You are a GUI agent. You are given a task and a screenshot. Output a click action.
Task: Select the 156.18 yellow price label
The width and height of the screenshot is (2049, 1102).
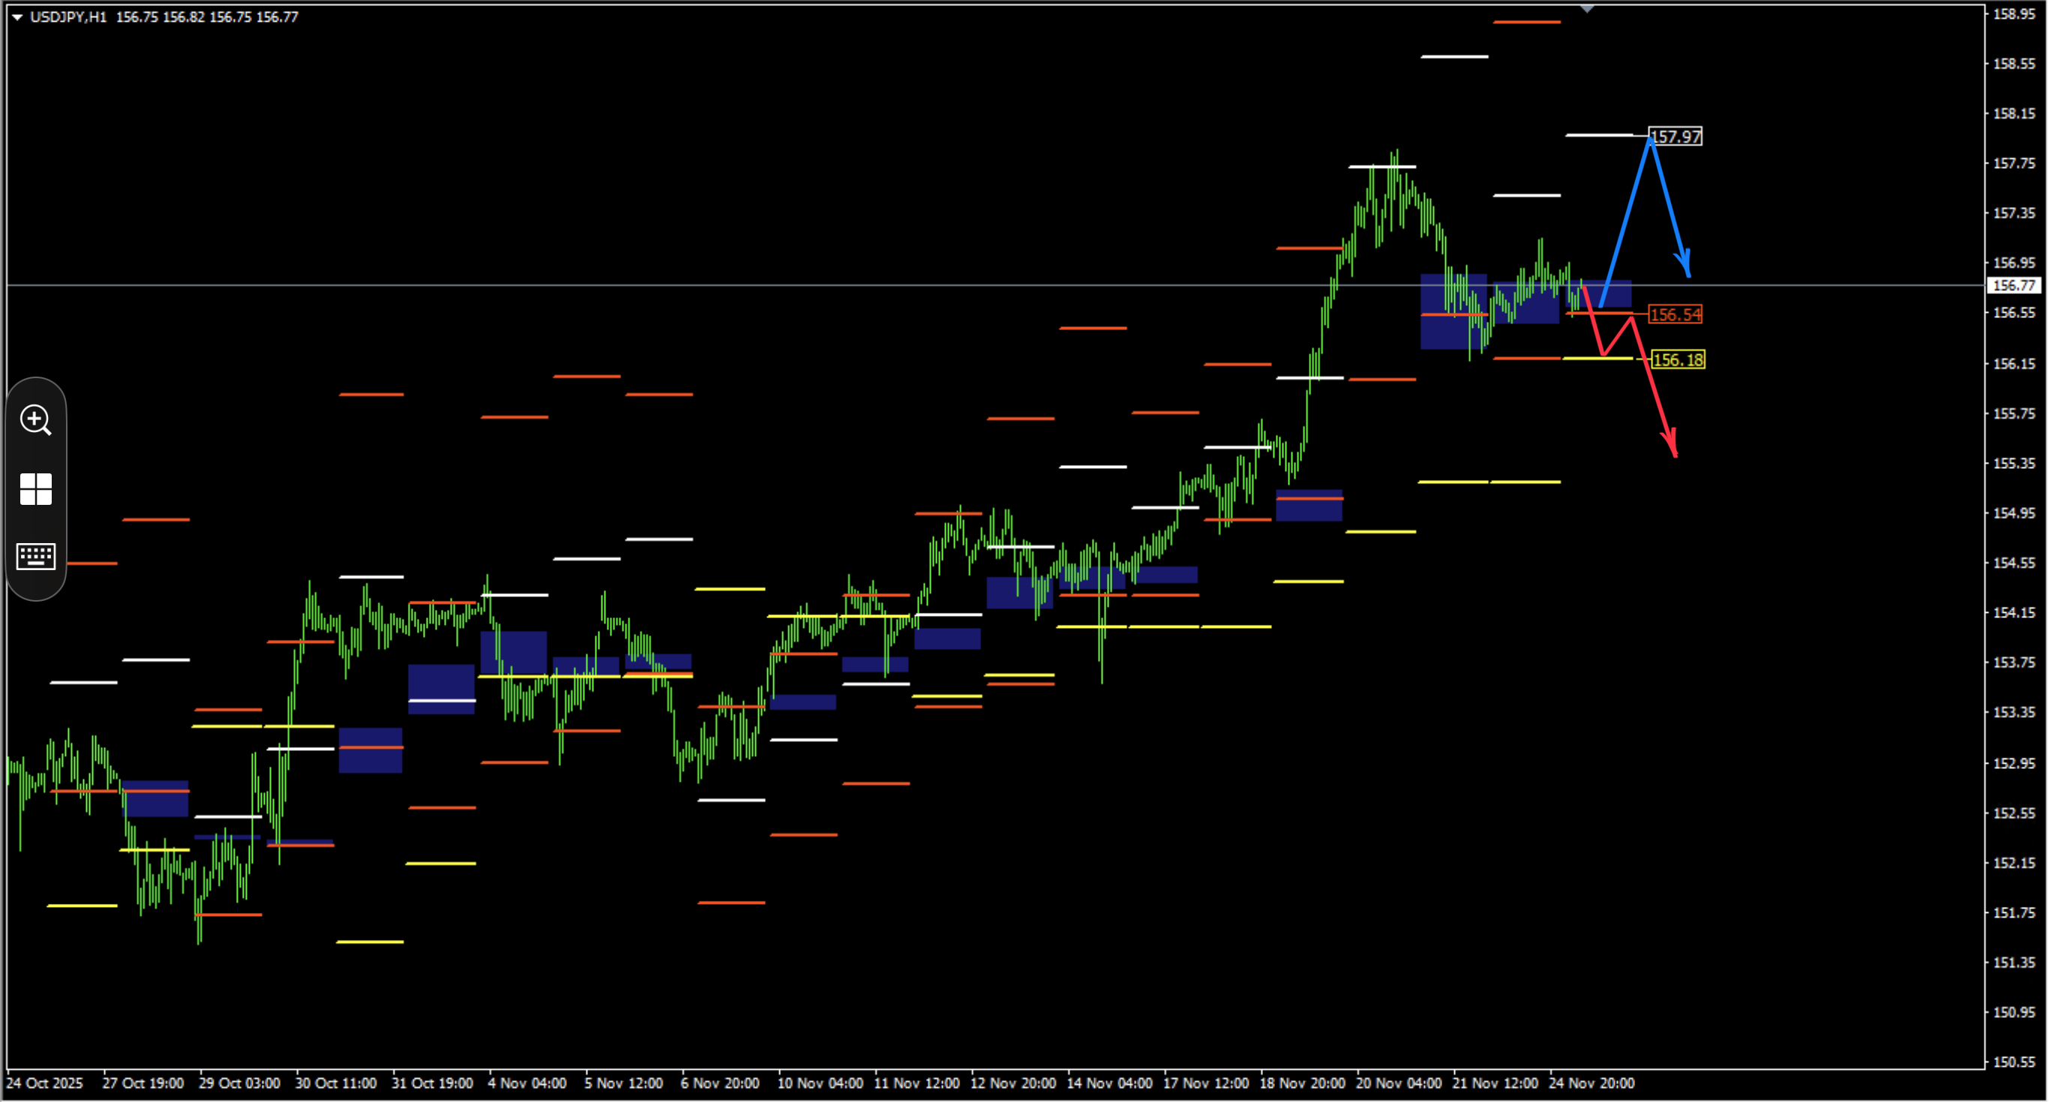point(1678,359)
